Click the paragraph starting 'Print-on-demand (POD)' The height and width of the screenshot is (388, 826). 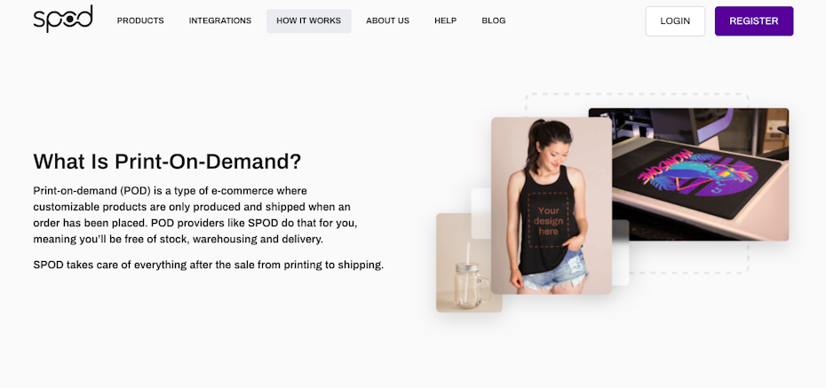[x=195, y=215]
